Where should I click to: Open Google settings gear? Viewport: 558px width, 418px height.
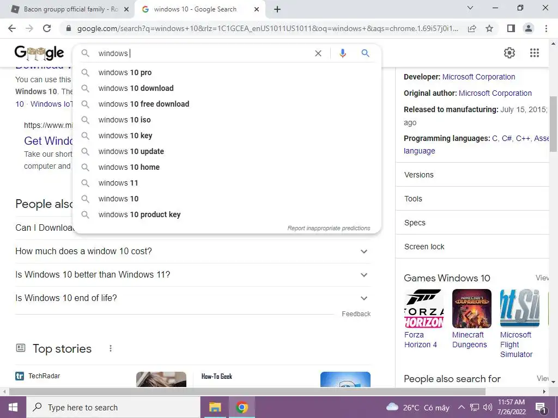[510, 53]
